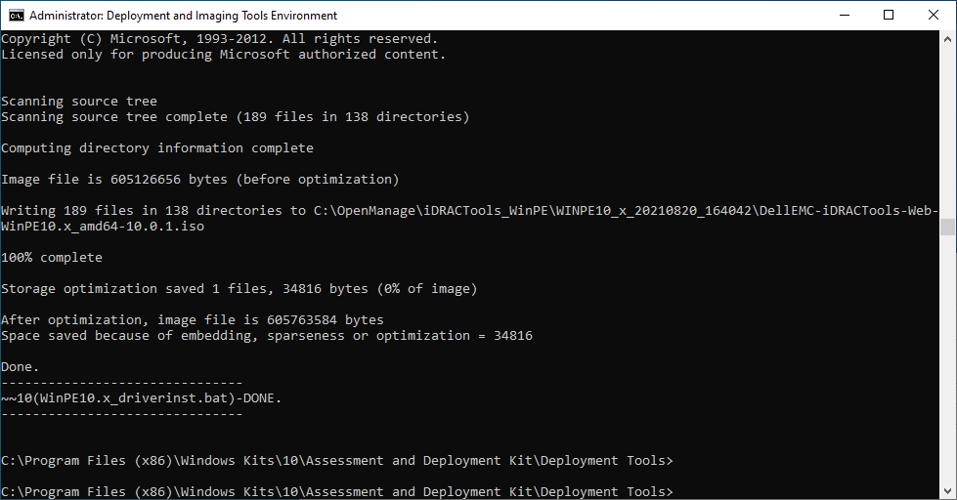This screenshot has width=957, height=500.
Task: Minimize the Deployment and Imaging Tools window
Action: [x=845, y=16]
